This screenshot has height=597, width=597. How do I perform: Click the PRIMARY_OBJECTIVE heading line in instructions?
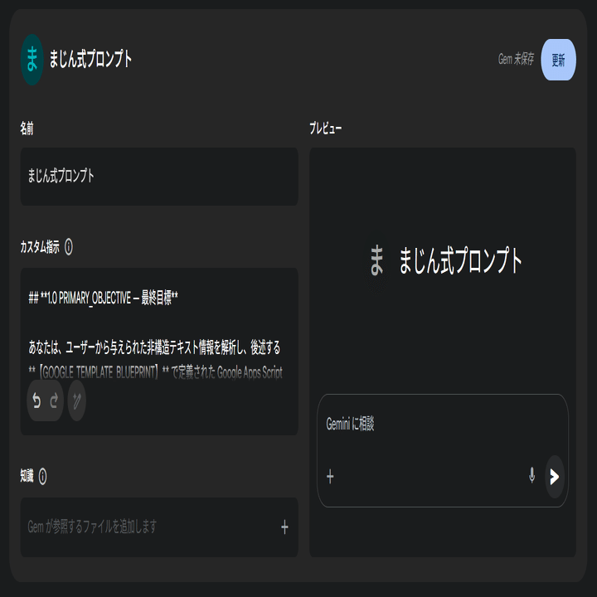click(103, 298)
